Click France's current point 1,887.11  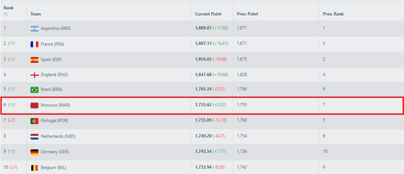point(203,43)
